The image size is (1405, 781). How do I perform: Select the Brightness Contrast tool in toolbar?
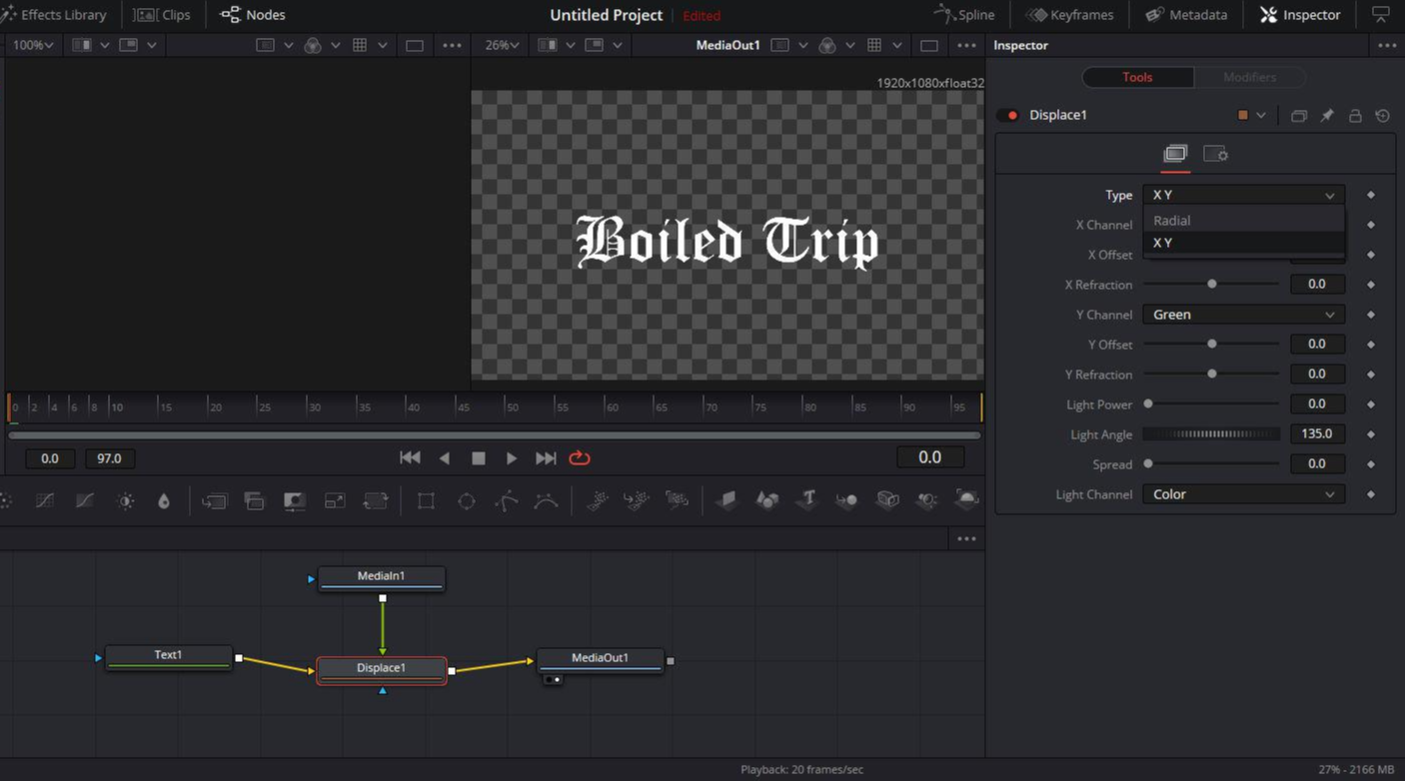coord(125,500)
